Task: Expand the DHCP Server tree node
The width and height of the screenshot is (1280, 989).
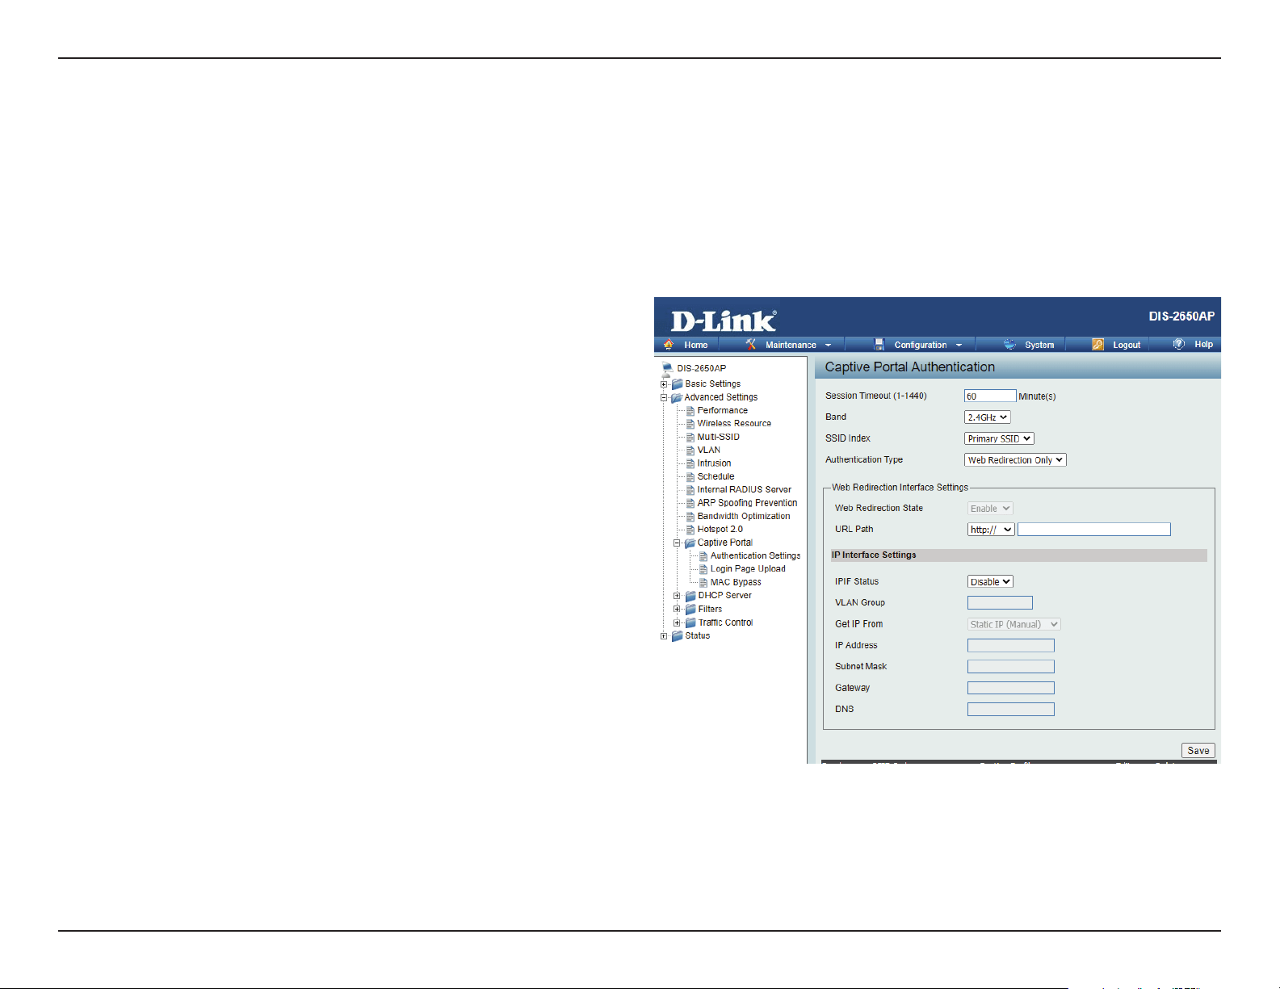Action: (x=677, y=596)
